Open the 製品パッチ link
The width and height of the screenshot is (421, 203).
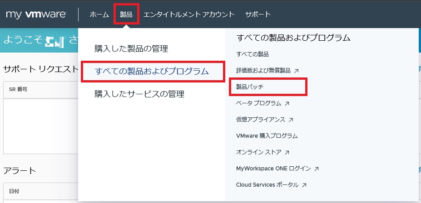click(250, 87)
